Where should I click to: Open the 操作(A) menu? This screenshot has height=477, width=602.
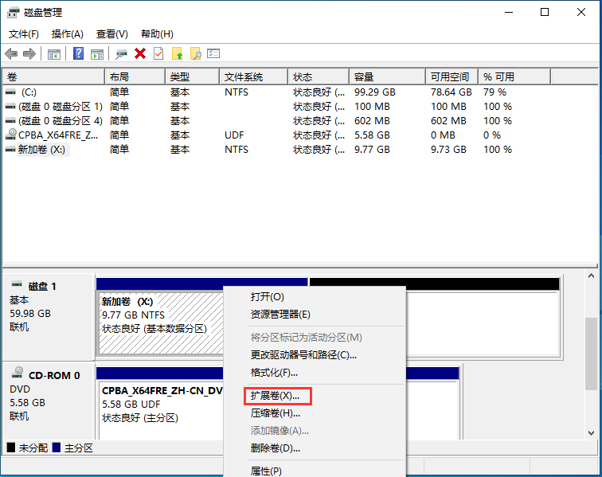pos(68,34)
